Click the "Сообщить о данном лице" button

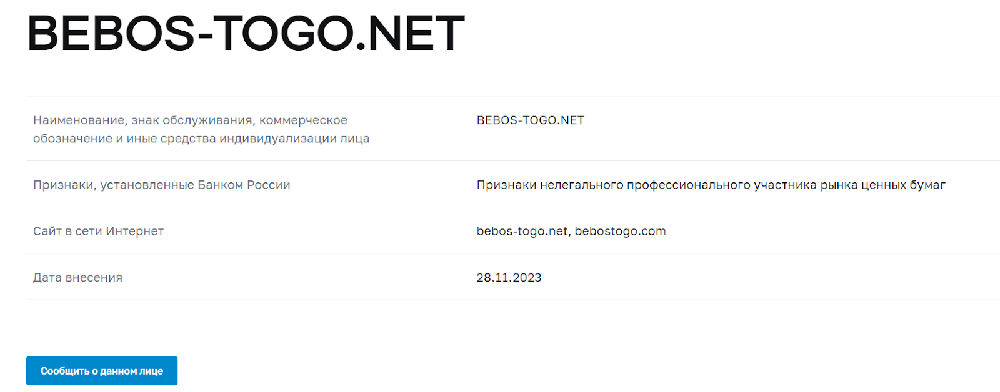[102, 371]
